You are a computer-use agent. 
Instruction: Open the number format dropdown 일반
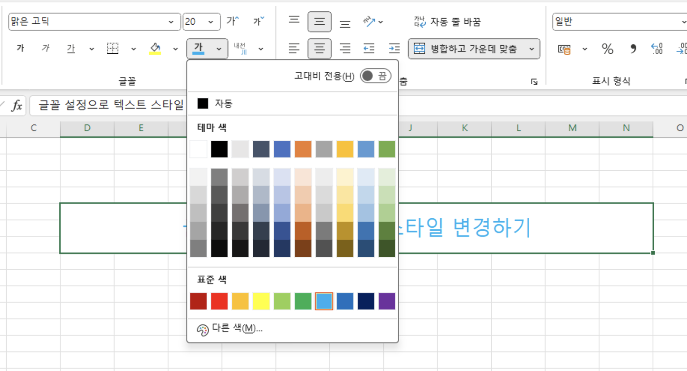[620, 22]
